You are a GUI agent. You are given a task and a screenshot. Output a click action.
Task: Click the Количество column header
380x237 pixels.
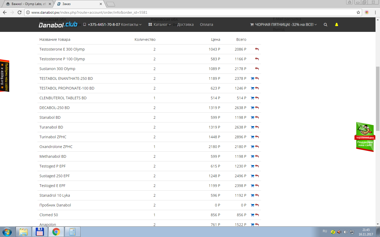145,39
